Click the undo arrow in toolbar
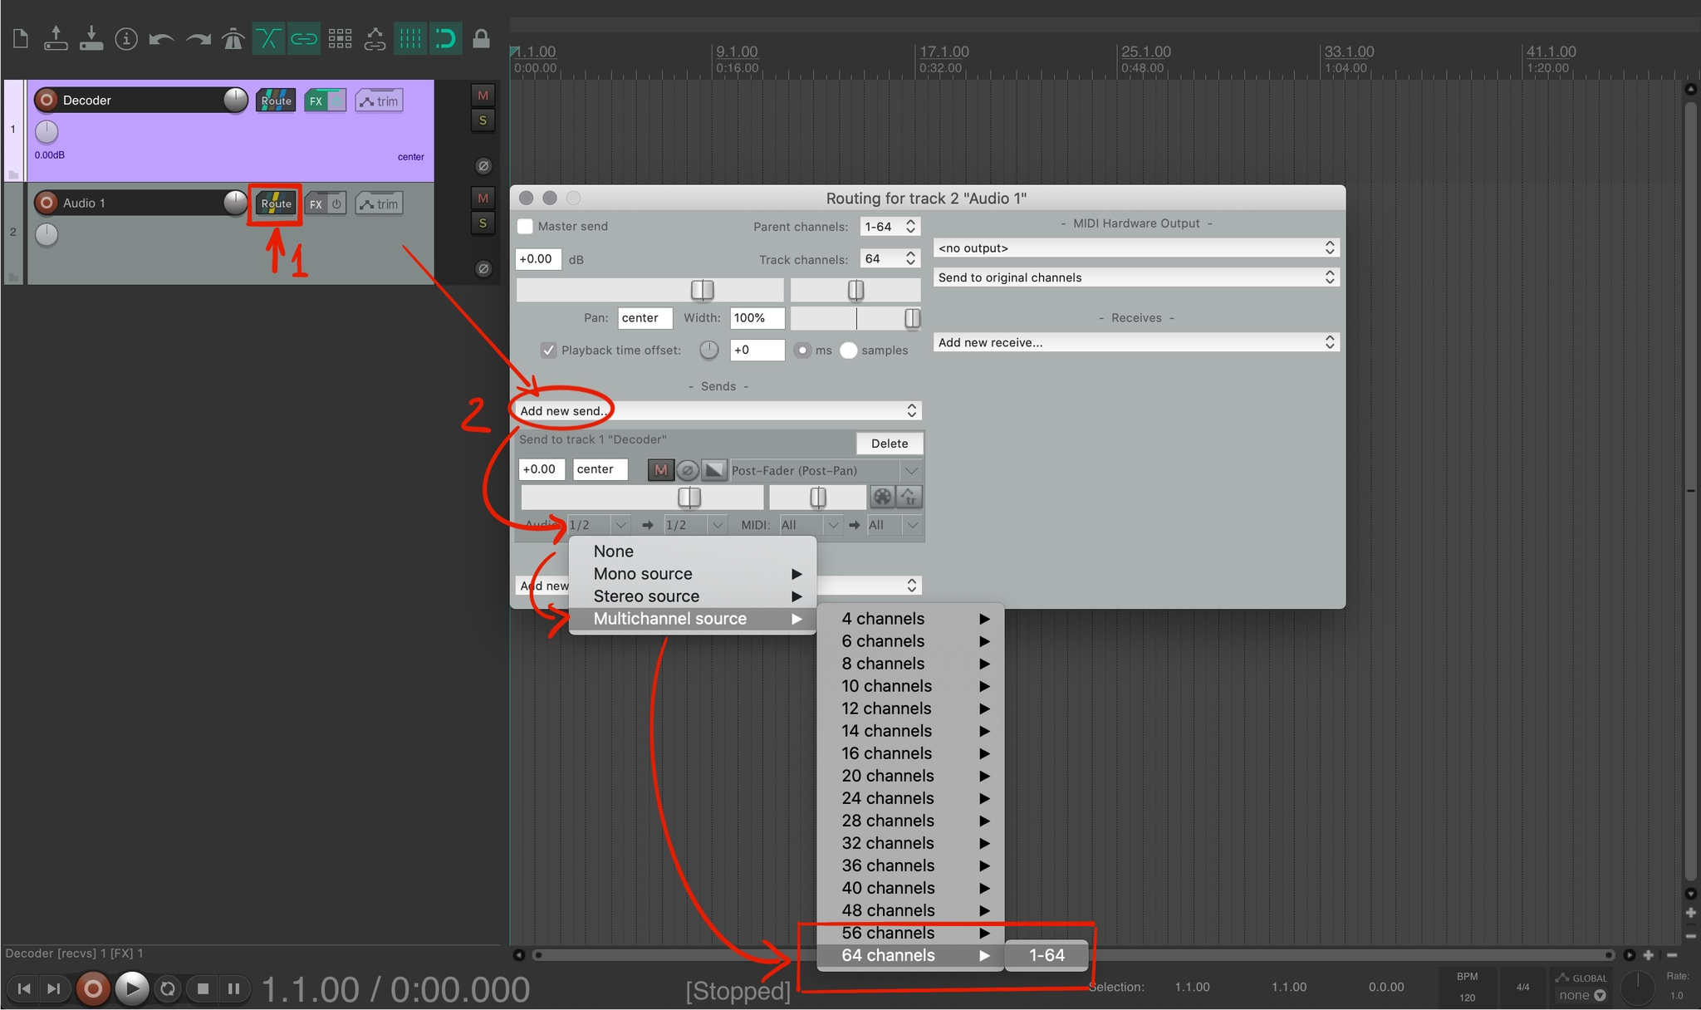The width and height of the screenshot is (1701, 1010). [x=161, y=38]
